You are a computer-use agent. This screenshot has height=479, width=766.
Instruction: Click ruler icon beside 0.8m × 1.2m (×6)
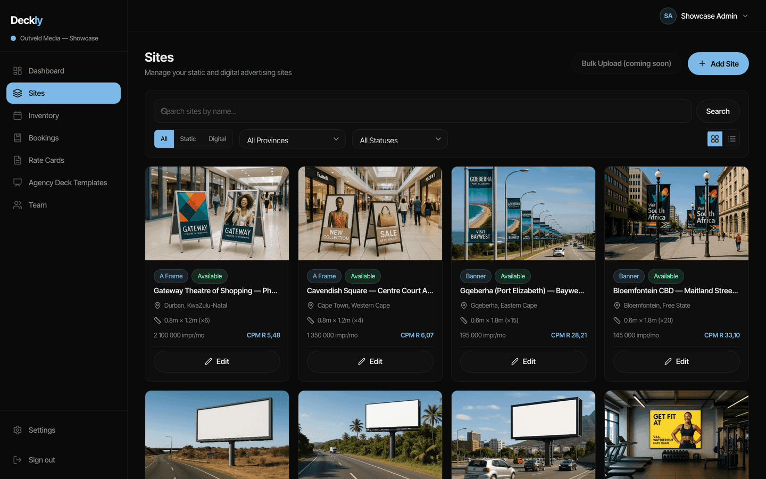tap(157, 320)
